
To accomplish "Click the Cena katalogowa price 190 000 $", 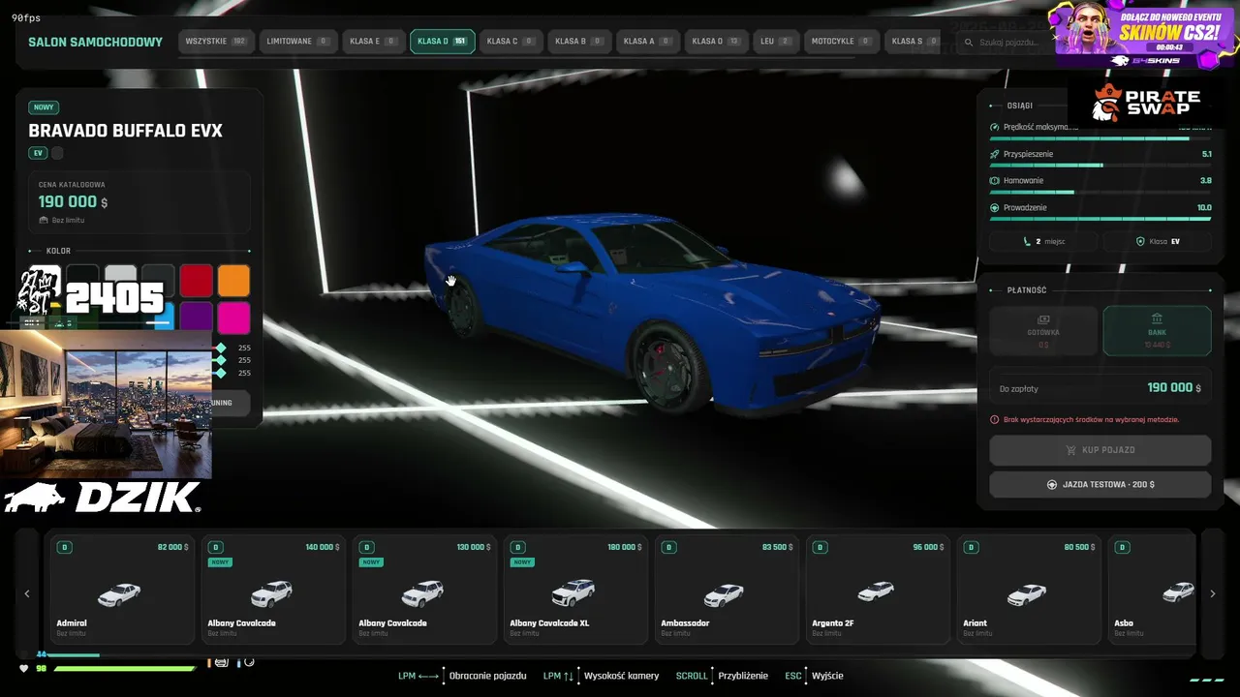I will [73, 201].
